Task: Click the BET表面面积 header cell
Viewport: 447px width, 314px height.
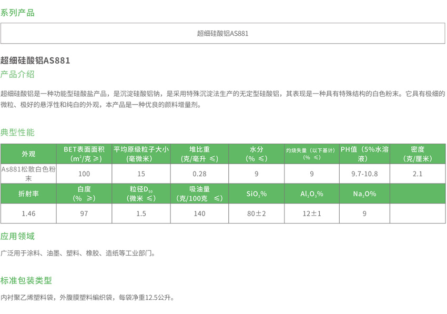Action: [84, 154]
